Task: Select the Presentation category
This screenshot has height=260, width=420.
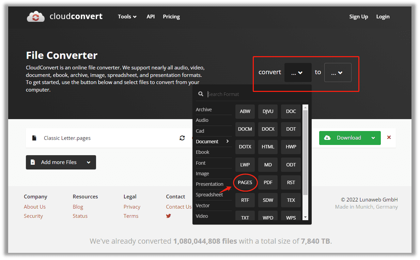Action: click(x=214, y=184)
